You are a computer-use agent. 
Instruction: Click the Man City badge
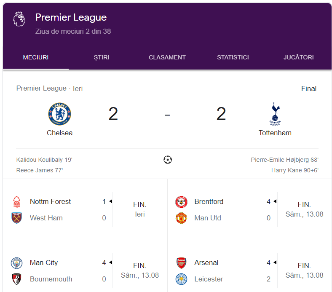tap(17, 263)
